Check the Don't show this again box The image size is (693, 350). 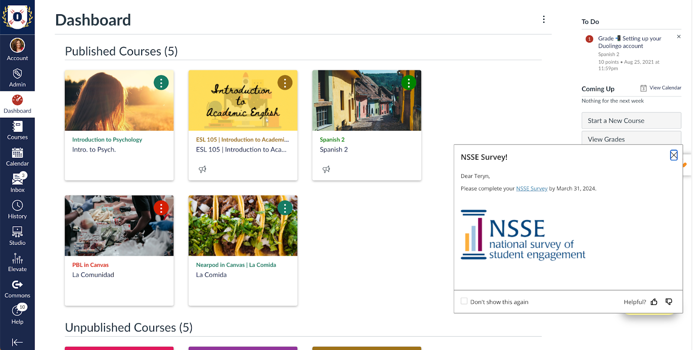[464, 301]
